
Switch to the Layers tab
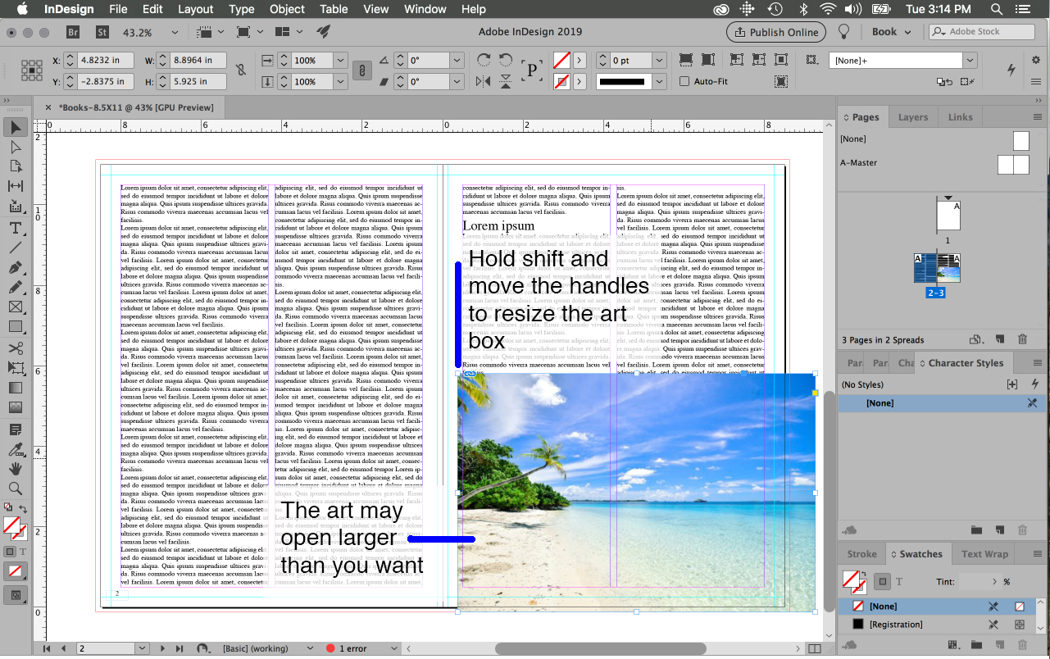pyautogui.click(x=912, y=117)
